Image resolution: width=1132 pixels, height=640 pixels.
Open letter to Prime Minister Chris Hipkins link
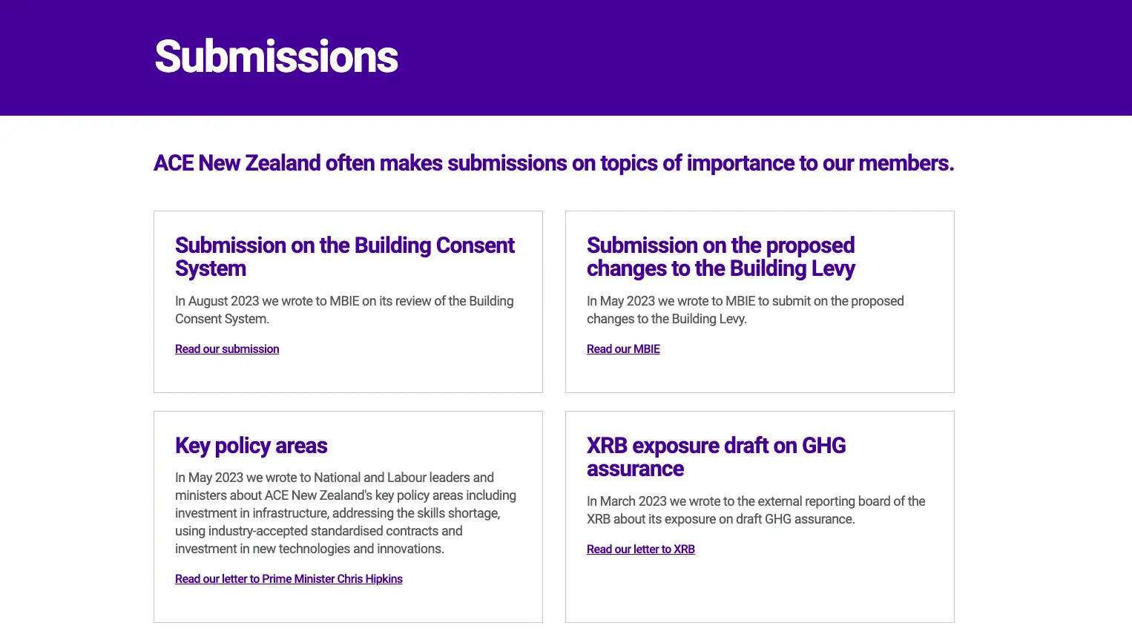pyautogui.click(x=289, y=579)
